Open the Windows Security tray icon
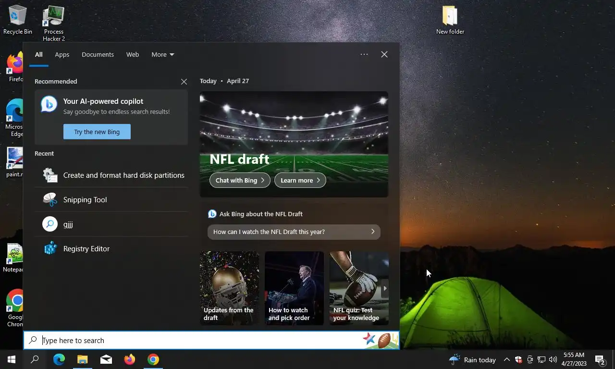 [x=518, y=359]
